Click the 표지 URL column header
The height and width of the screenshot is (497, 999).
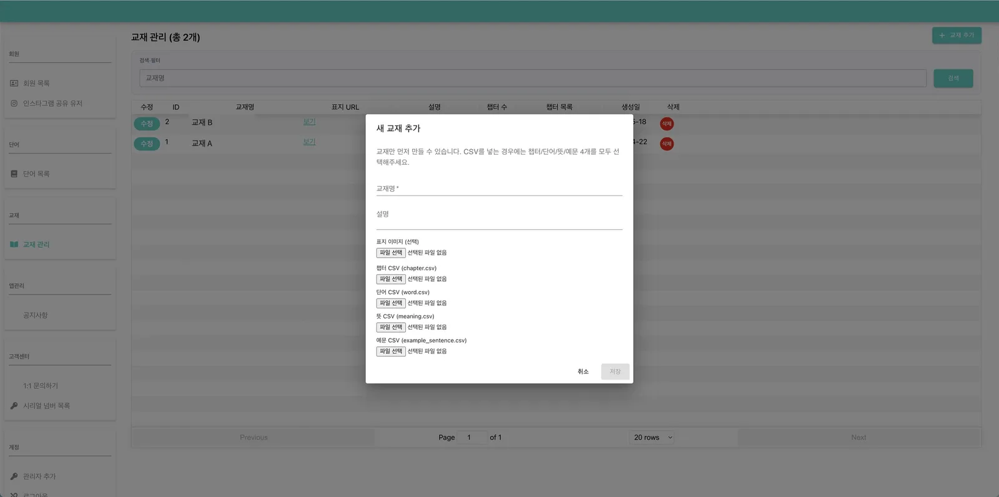click(345, 107)
